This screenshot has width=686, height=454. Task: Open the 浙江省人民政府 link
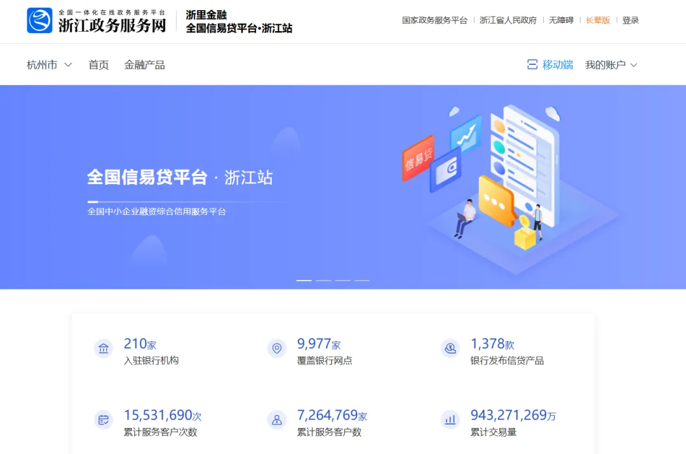click(x=508, y=20)
